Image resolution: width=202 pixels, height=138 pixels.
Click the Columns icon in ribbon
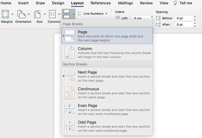pos(52,14)
